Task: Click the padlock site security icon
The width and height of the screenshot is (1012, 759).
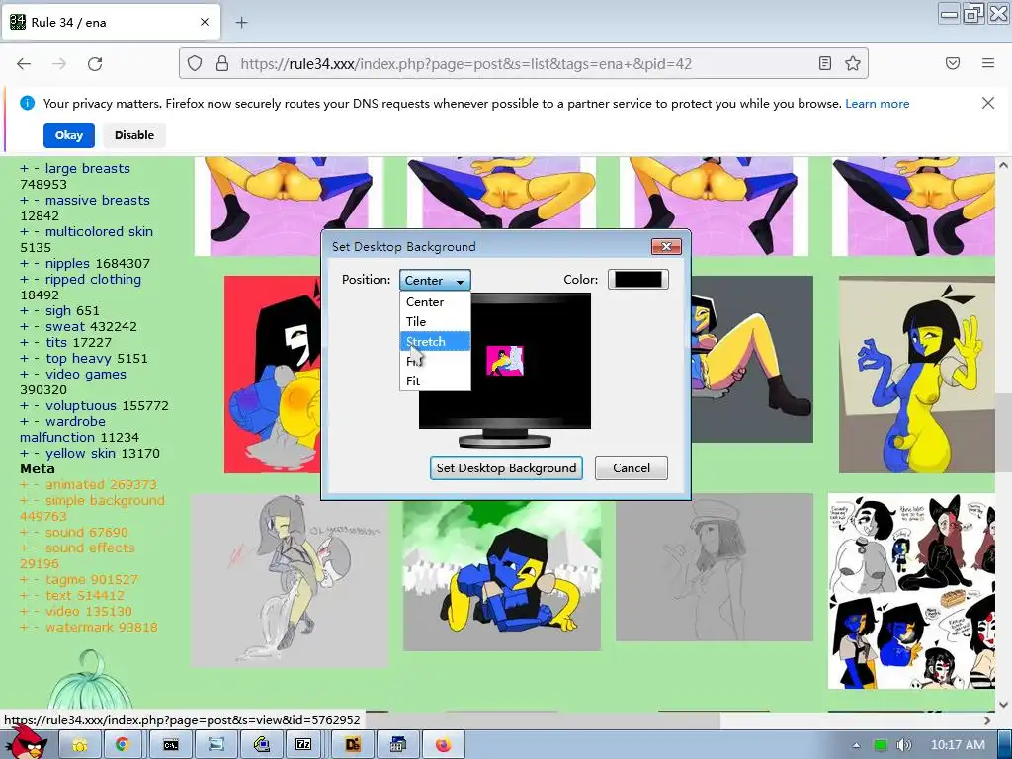Action: 222,63
